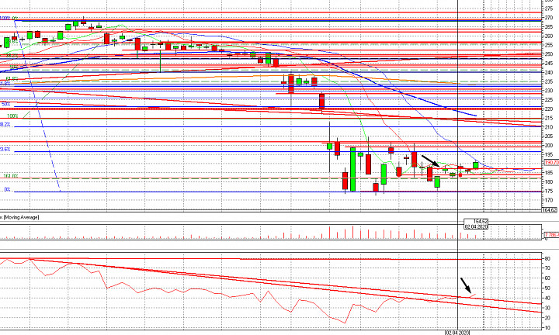Screen dimensions: 559x335
Task: Click the 200 price axis label
Action: click(549, 145)
